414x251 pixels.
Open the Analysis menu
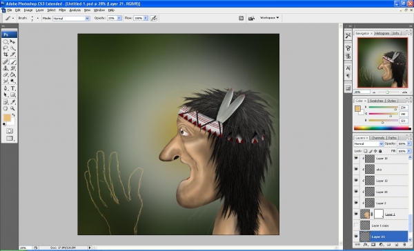pyautogui.click(x=75, y=10)
